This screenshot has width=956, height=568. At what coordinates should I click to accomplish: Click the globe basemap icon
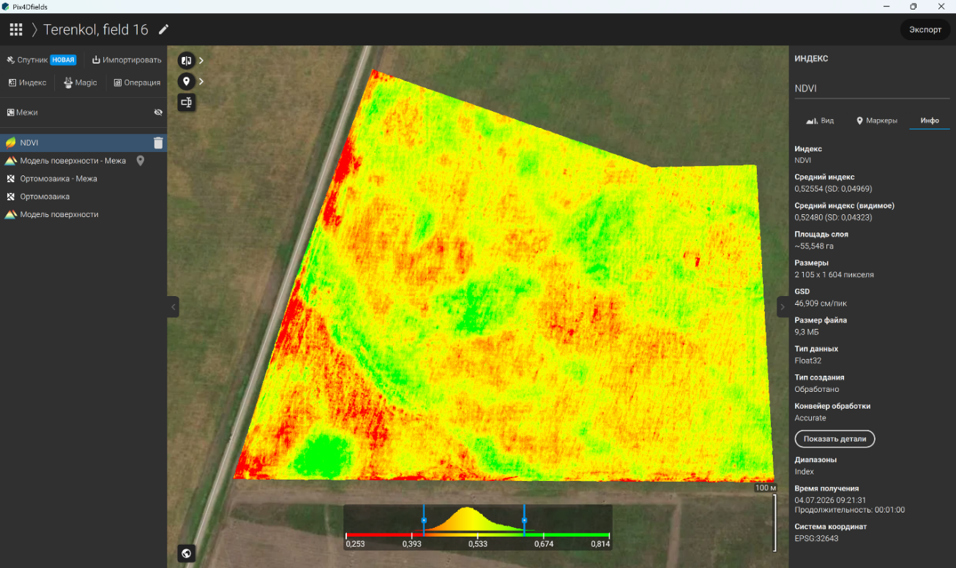186,553
